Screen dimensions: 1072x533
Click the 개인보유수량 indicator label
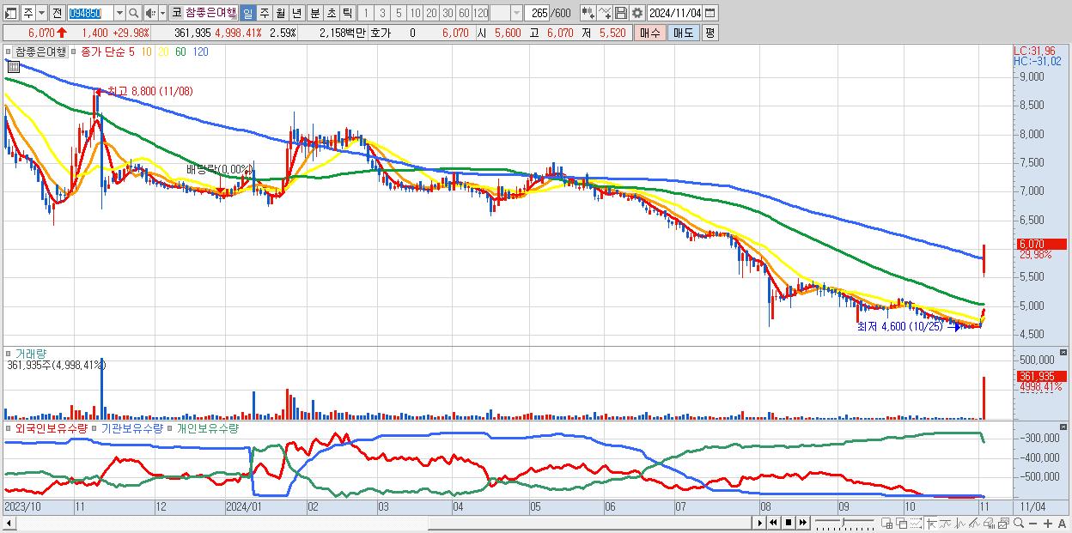click(x=206, y=427)
